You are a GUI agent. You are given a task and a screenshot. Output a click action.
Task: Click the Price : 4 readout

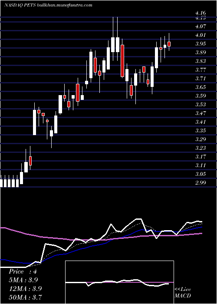pos(23,271)
